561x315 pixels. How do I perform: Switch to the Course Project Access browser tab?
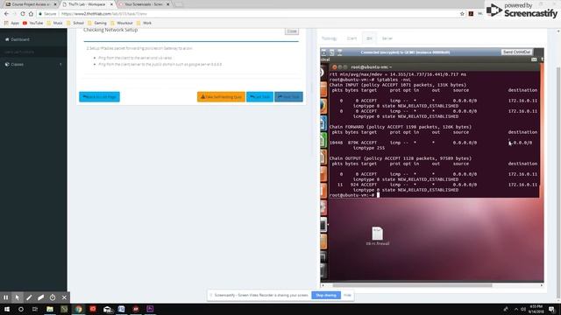point(31,4)
